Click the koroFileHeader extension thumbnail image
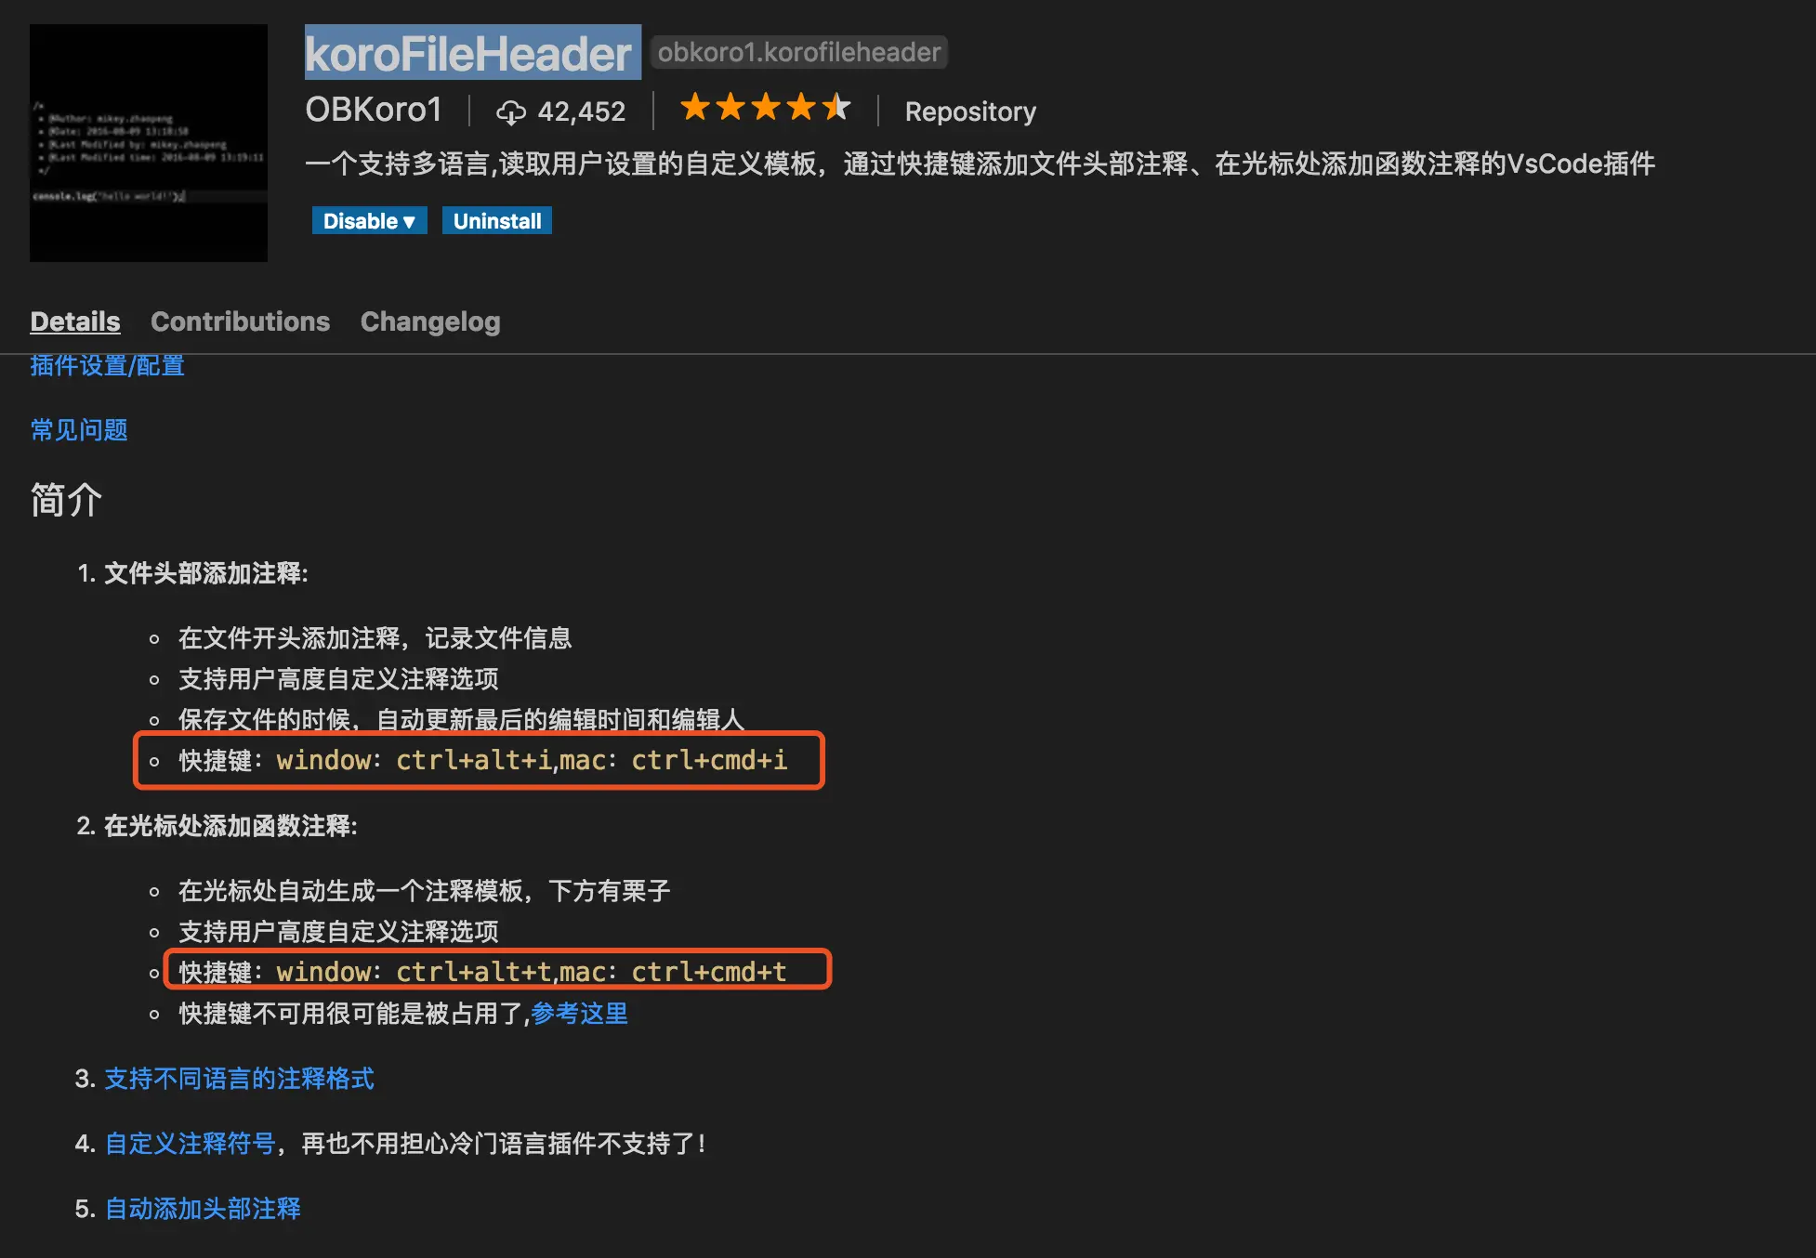 pos(149,142)
